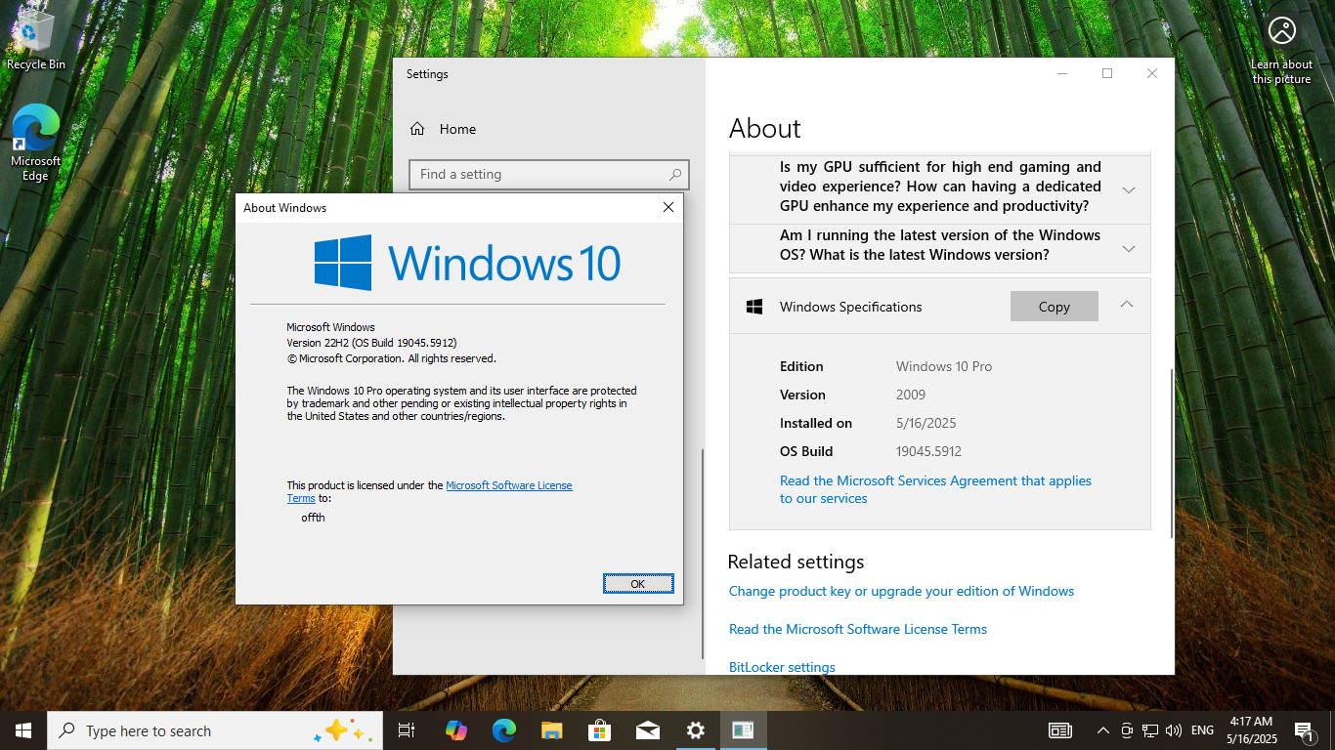This screenshot has height=750, width=1335.
Task: Open File Explorer from the taskbar
Action: [x=551, y=730]
